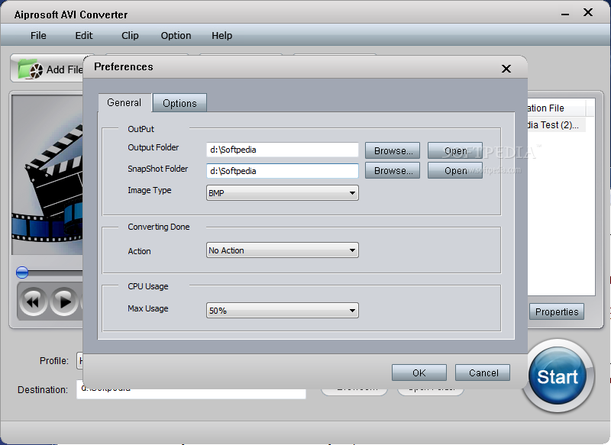The height and width of the screenshot is (445, 611).
Task: Open the Option menu
Action: point(176,35)
